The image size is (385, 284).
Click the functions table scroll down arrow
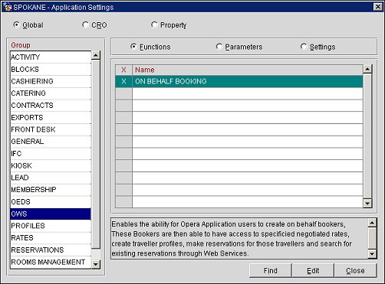(x=367, y=204)
